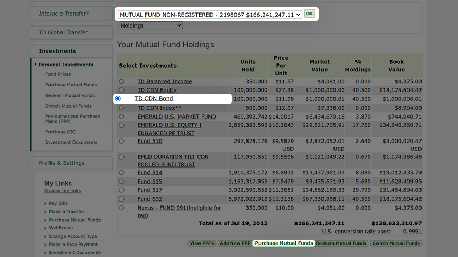Open the TD Global Transfer menu

click(71, 32)
